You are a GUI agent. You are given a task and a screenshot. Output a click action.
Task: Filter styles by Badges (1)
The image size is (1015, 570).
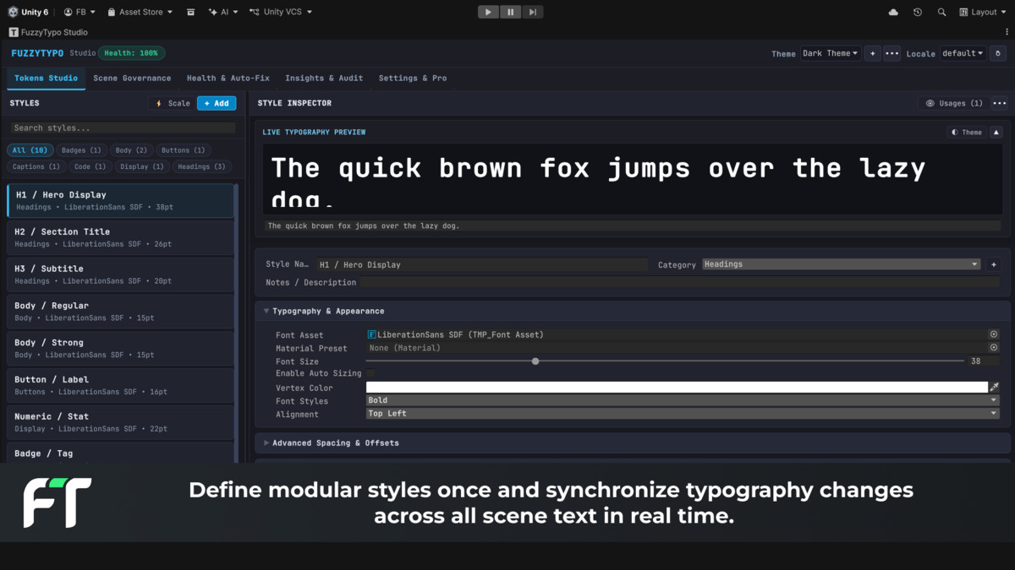81,150
